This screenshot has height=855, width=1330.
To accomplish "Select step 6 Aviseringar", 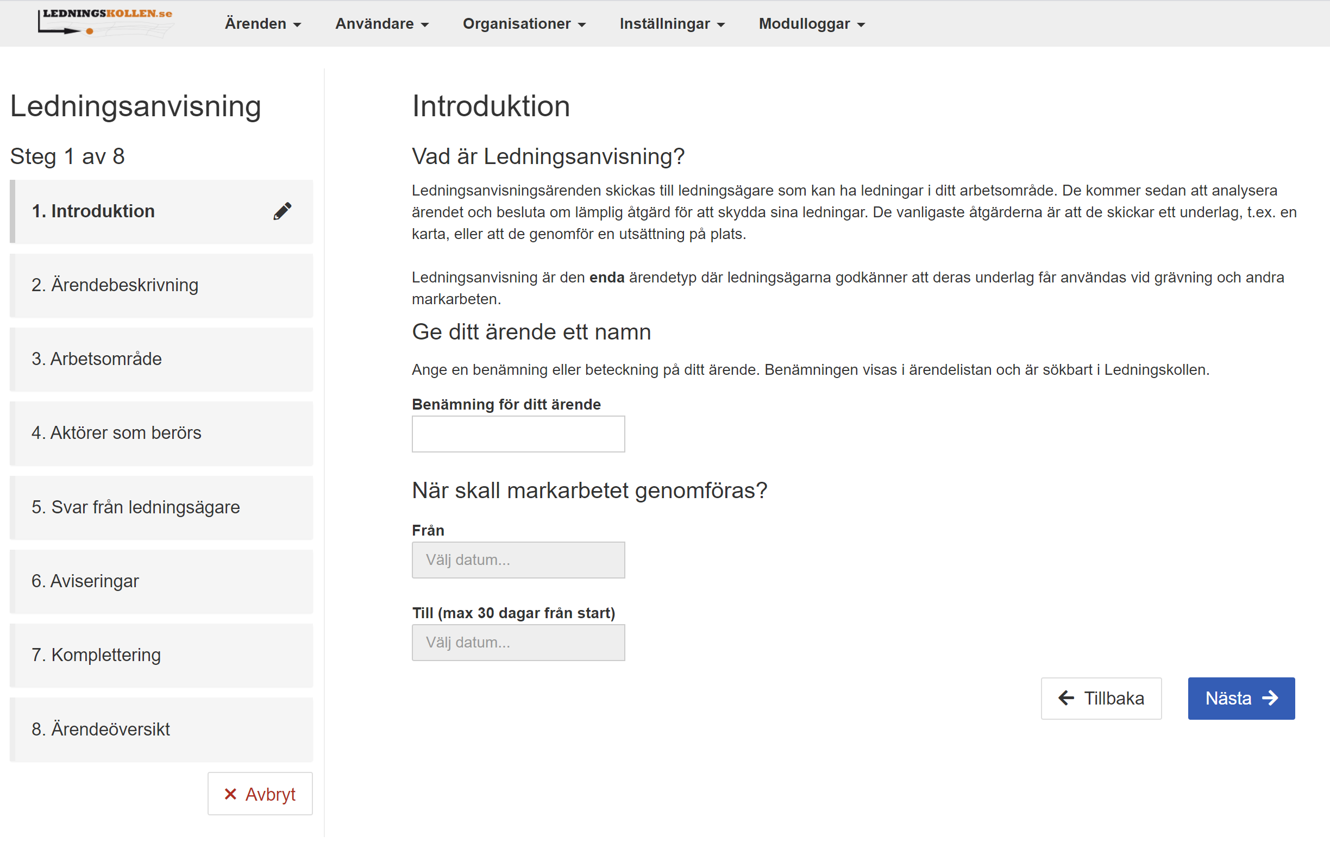I will [161, 581].
